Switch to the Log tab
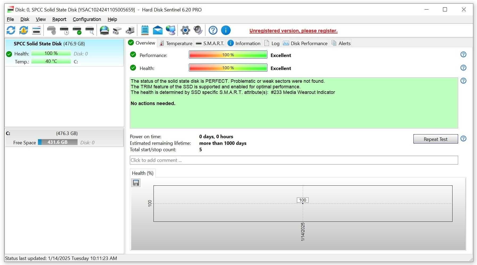This screenshot has height=265, width=477. 272,43
